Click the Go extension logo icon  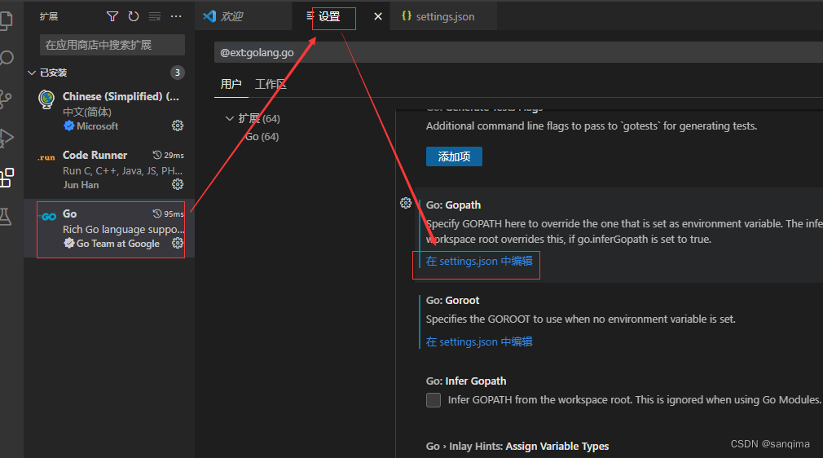[47, 217]
